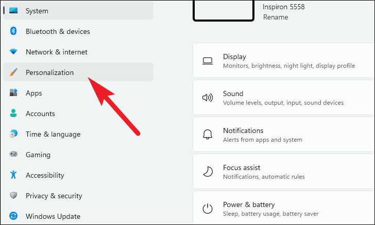375x225 pixels.
Task: Open Power & battery settings
Action: point(283,209)
